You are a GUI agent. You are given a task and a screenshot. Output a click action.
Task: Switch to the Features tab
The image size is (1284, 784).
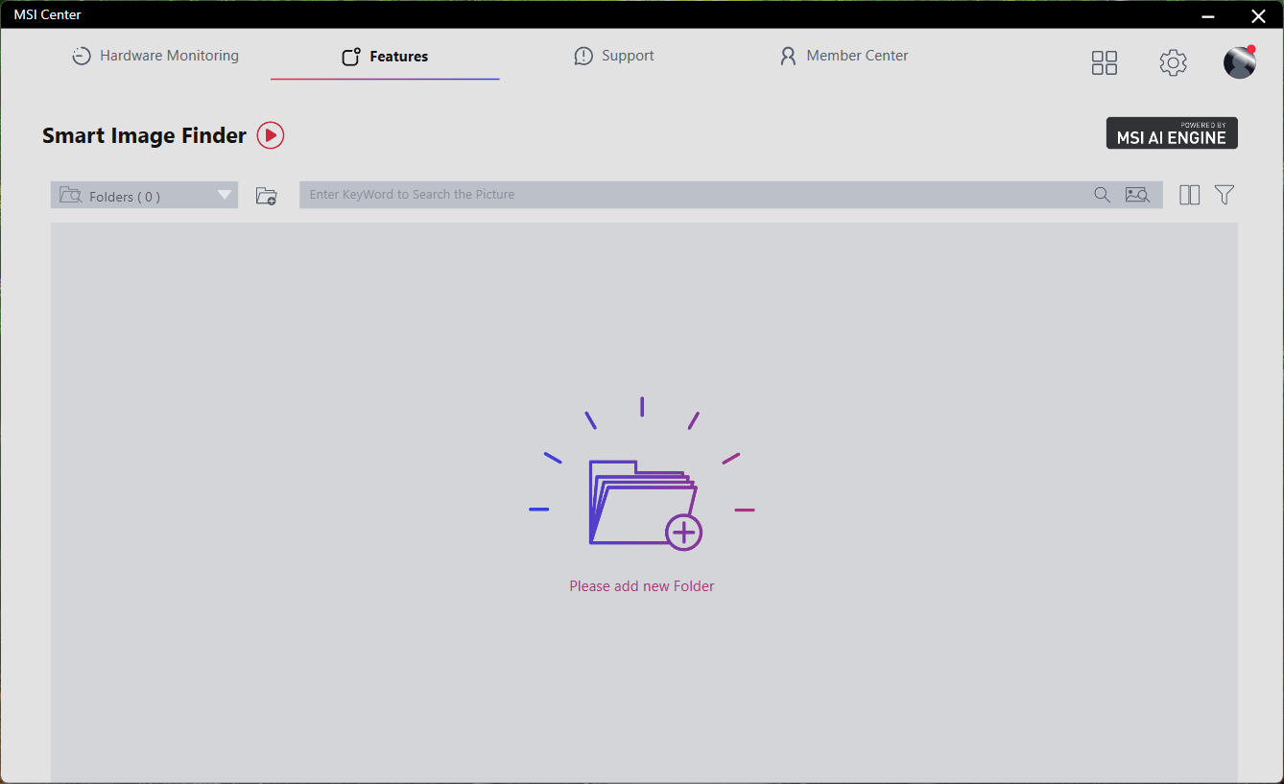coord(385,57)
